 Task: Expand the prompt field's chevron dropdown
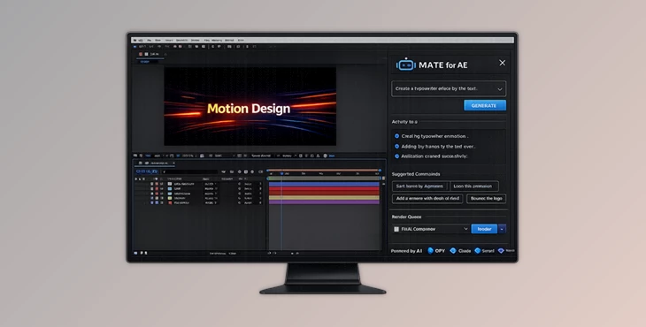point(500,89)
